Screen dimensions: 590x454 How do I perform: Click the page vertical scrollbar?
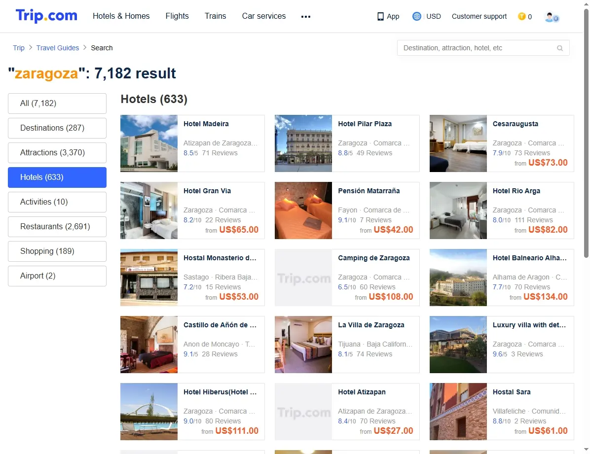point(586,134)
